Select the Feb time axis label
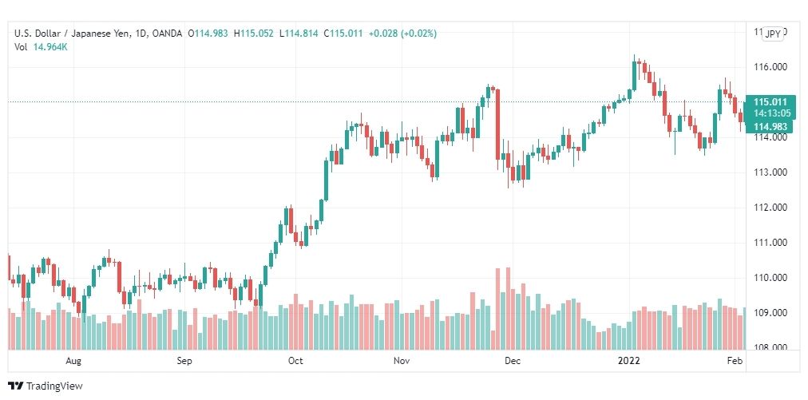The width and height of the screenshot is (808, 400). tap(735, 361)
